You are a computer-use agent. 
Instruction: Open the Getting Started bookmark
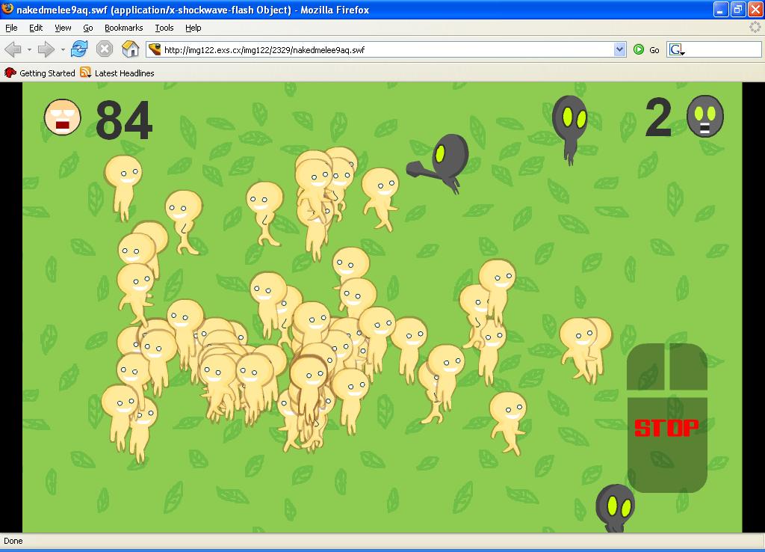[x=40, y=73]
